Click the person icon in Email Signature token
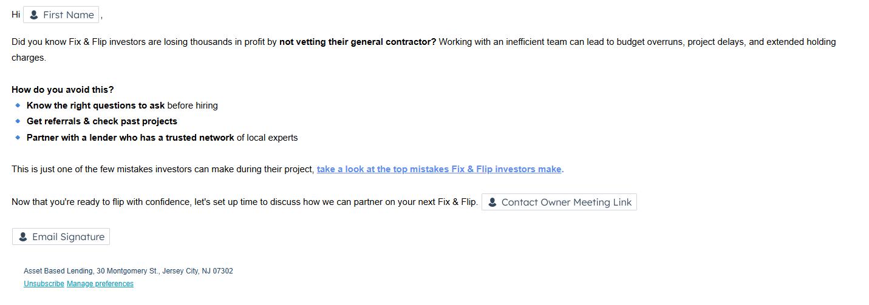The width and height of the screenshot is (869, 305). click(x=23, y=237)
